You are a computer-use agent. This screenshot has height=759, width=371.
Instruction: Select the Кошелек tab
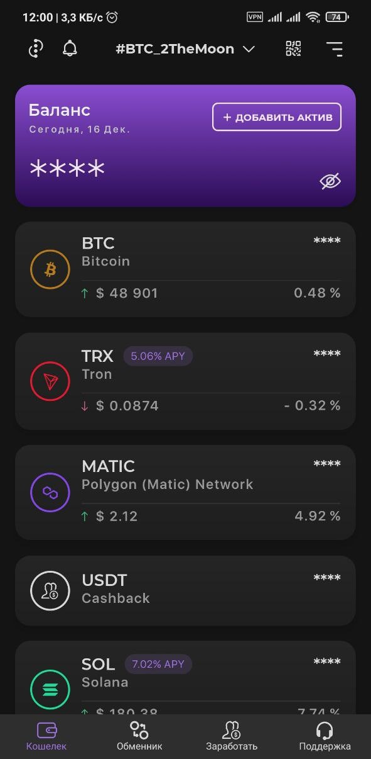click(x=46, y=736)
